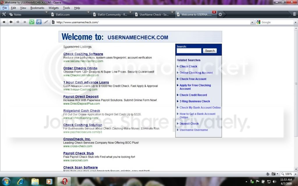Open related search Check Credit Record
Image resolution: width=298 pixels, height=186 pixels.
[193, 95]
